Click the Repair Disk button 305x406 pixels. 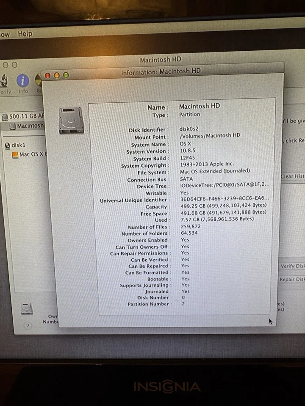[x=292, y=280]
